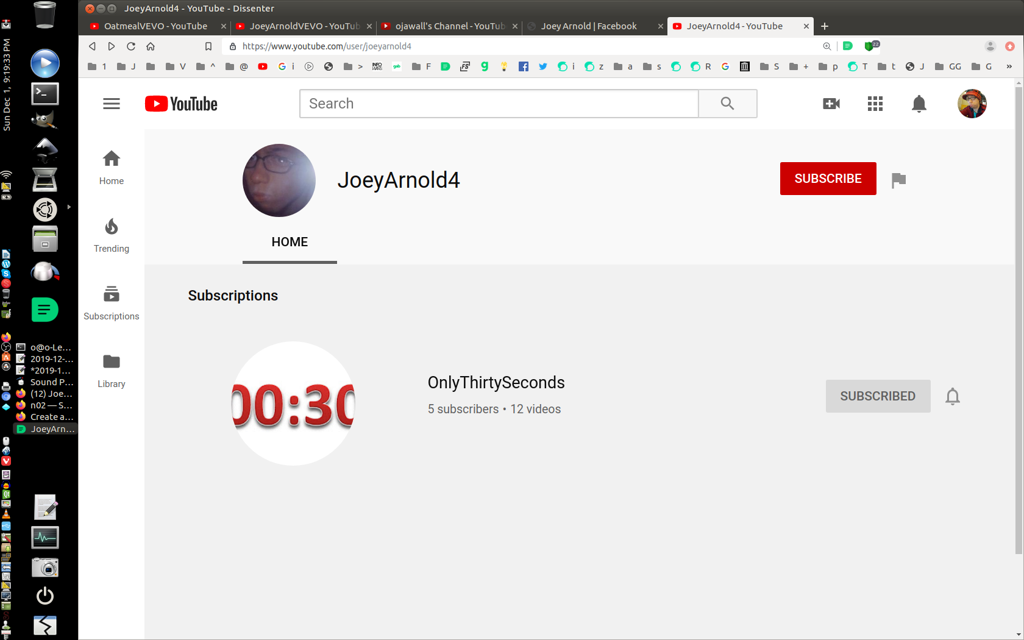Click the video upload camera icon
The image size is (1024, 640).
[831, 104]
